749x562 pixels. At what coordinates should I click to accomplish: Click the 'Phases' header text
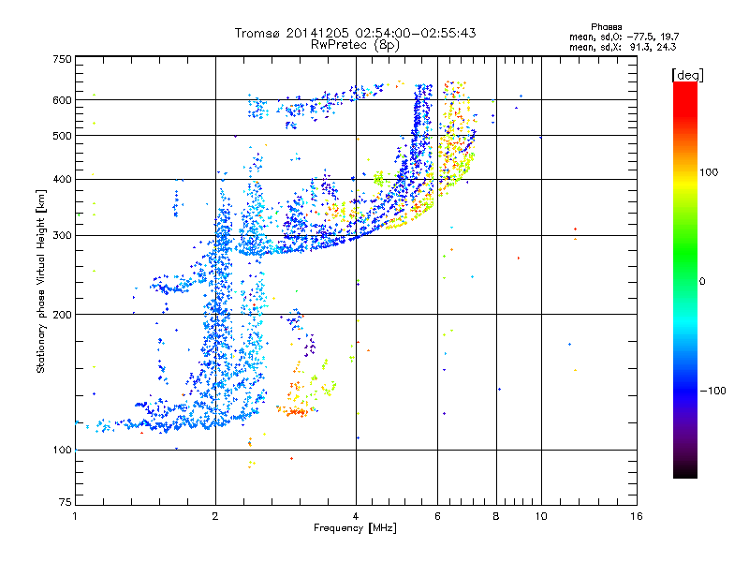coord(606,27)
